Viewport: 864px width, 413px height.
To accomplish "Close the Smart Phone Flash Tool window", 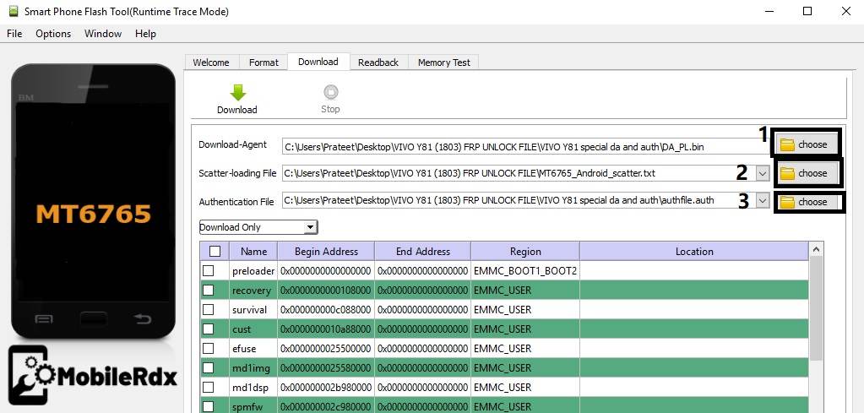I will 845,11.
